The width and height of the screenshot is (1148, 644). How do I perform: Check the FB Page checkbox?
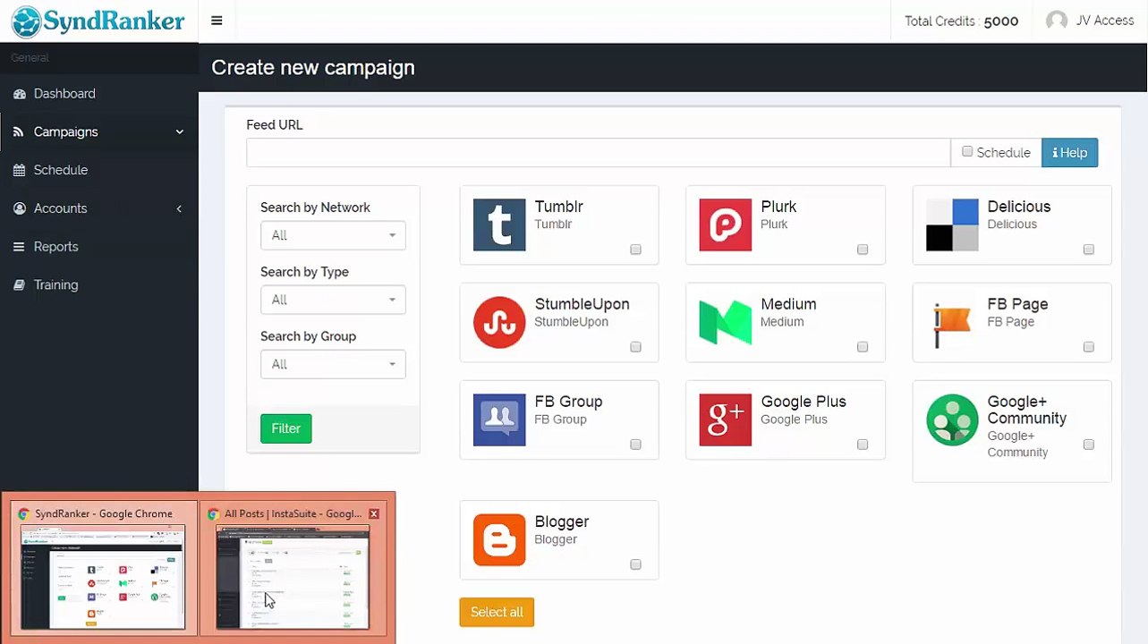[x=1089, y=347]
